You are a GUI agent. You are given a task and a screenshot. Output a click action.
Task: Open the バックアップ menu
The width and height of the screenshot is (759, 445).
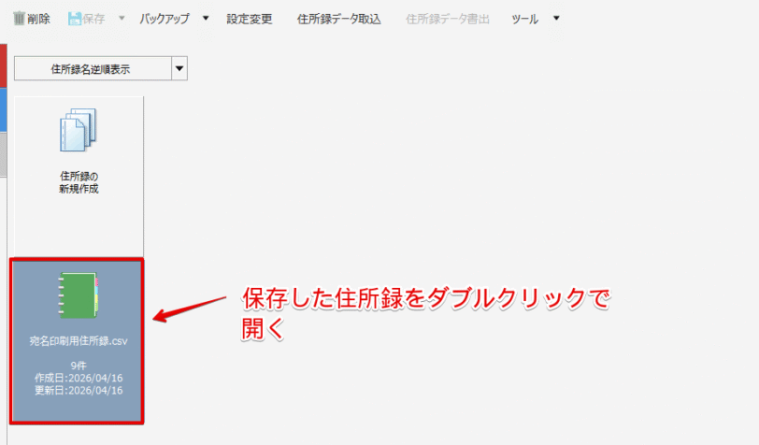click(x=165, y=19)
